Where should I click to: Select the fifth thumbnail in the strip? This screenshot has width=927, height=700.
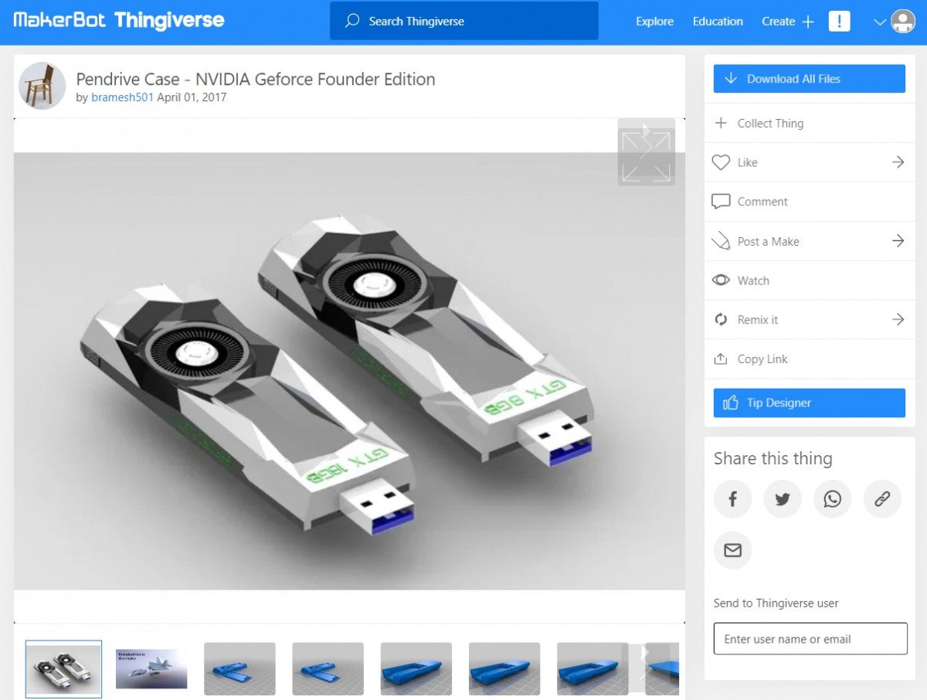[x=416, y=668]
